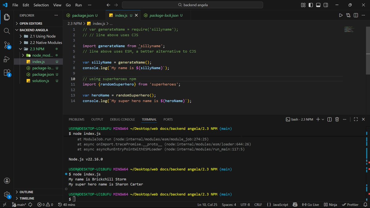The image size is (370, 208).
Task: Expand the 2.2 Native Modules folder
Action: click(38, 43)
